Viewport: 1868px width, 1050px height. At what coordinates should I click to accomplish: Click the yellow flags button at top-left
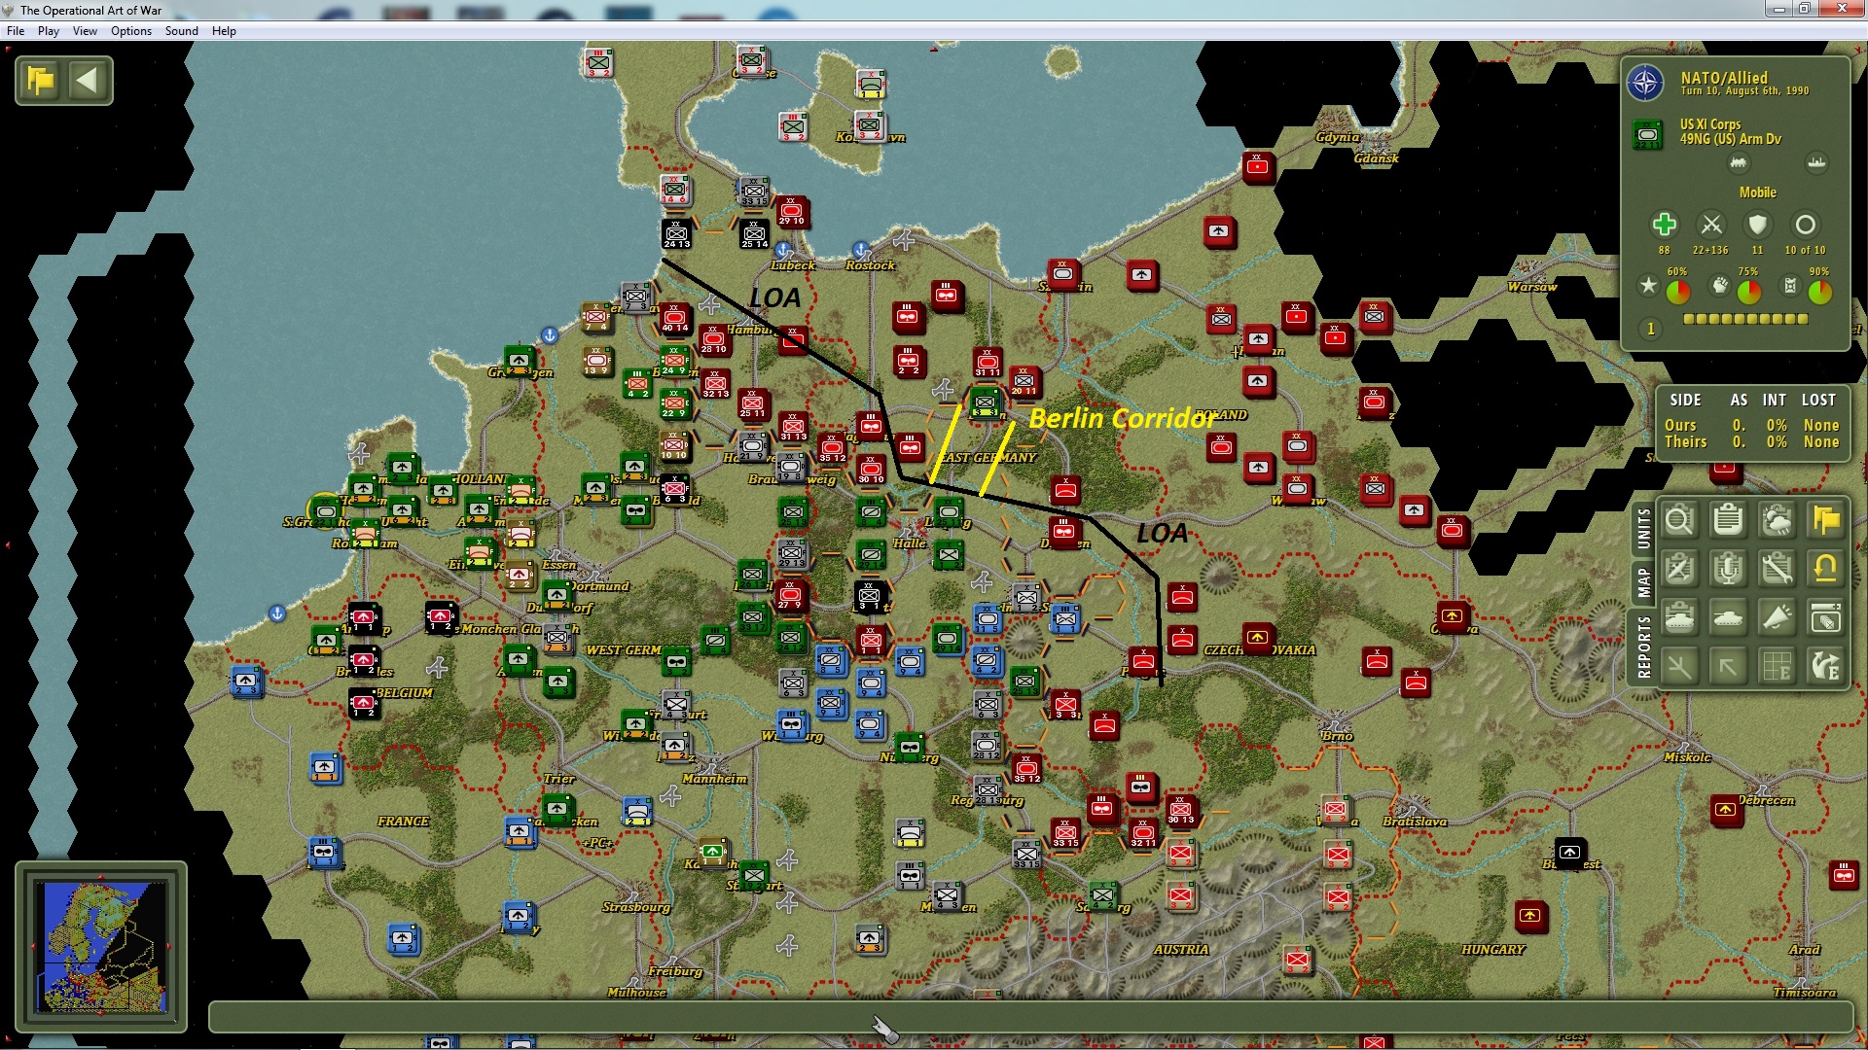tap(41, 80)
